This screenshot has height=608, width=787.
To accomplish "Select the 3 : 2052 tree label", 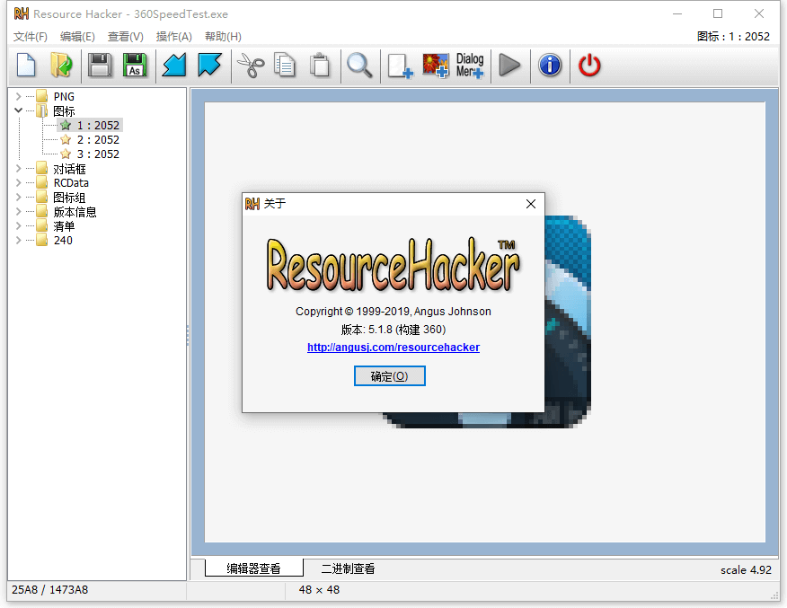I will (98, 154).
